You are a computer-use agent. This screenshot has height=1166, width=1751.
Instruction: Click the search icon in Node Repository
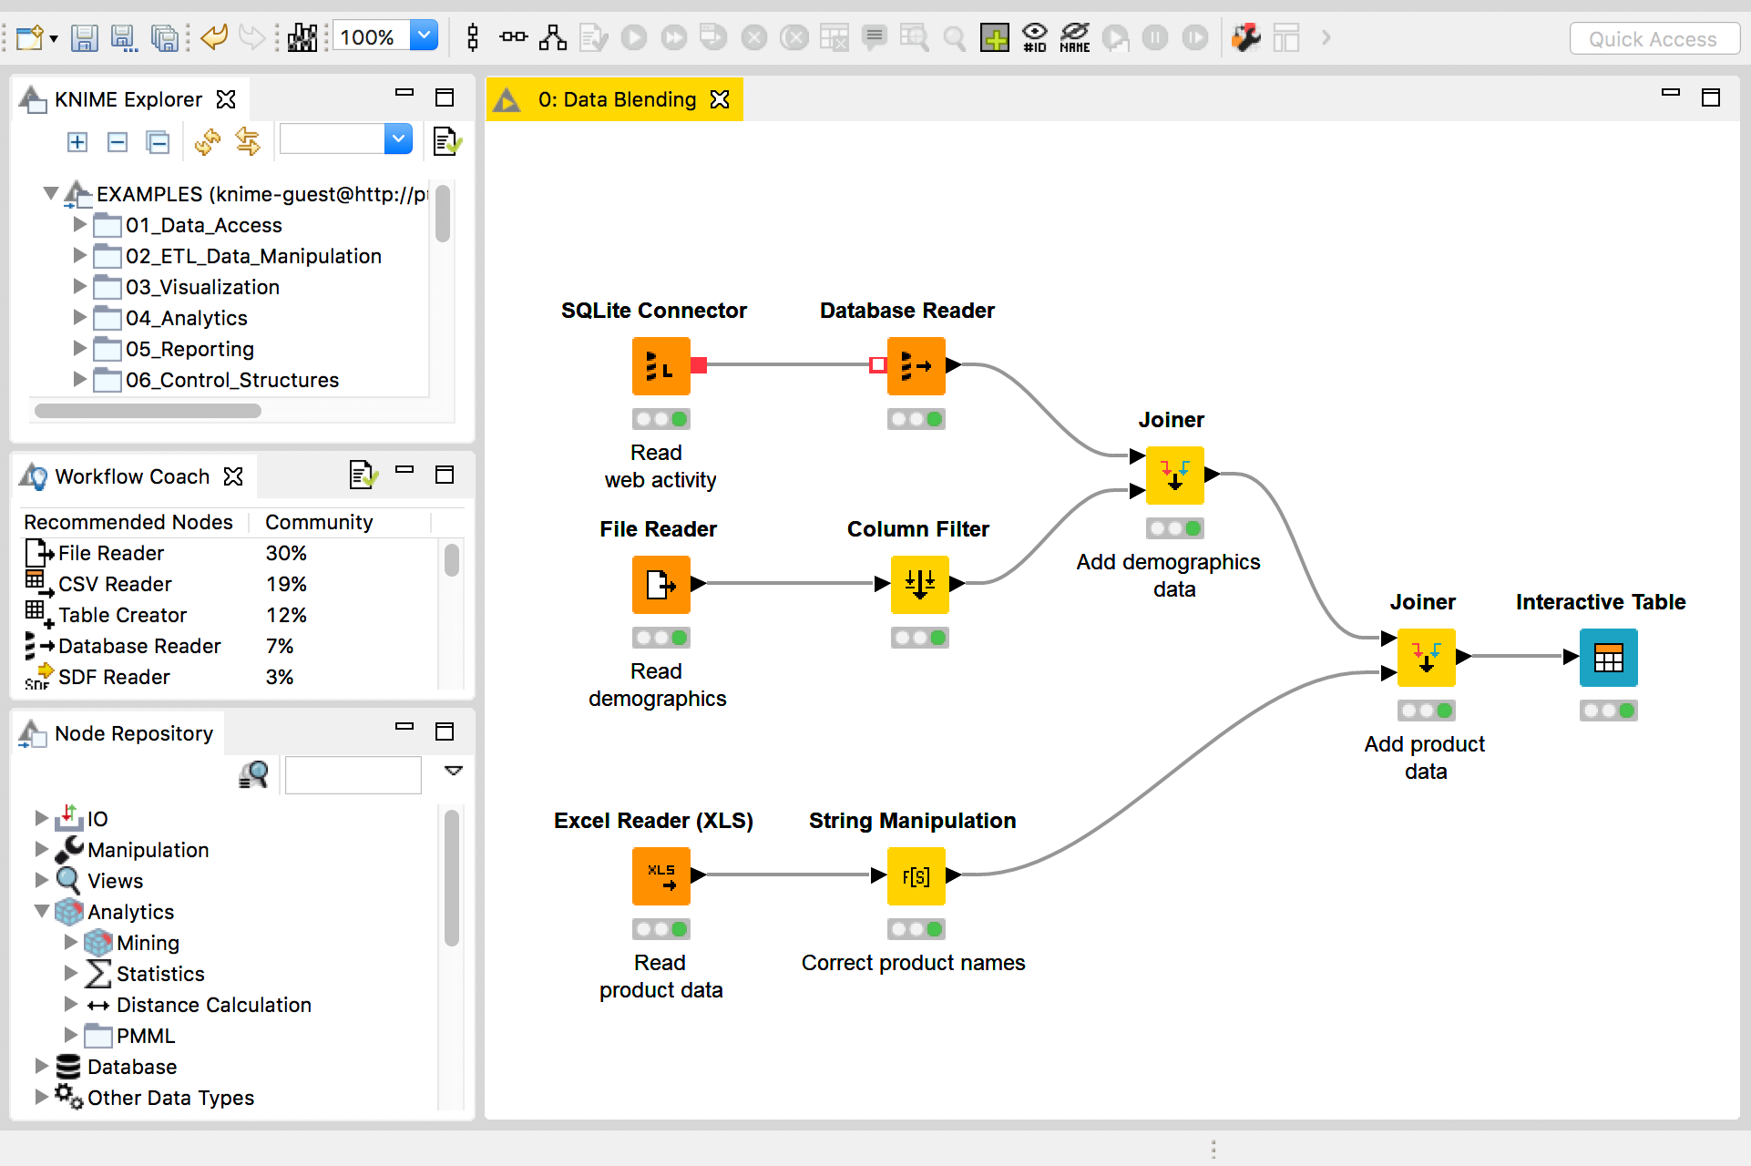[x=254, y=774]
